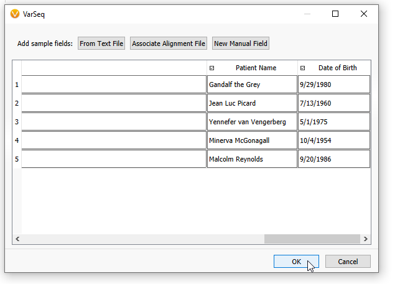The height and width of the screenshot is (284, 400).
Task: Click the right scroll arrow of horizontal scrollbar
Action: [x=365, y=239]
